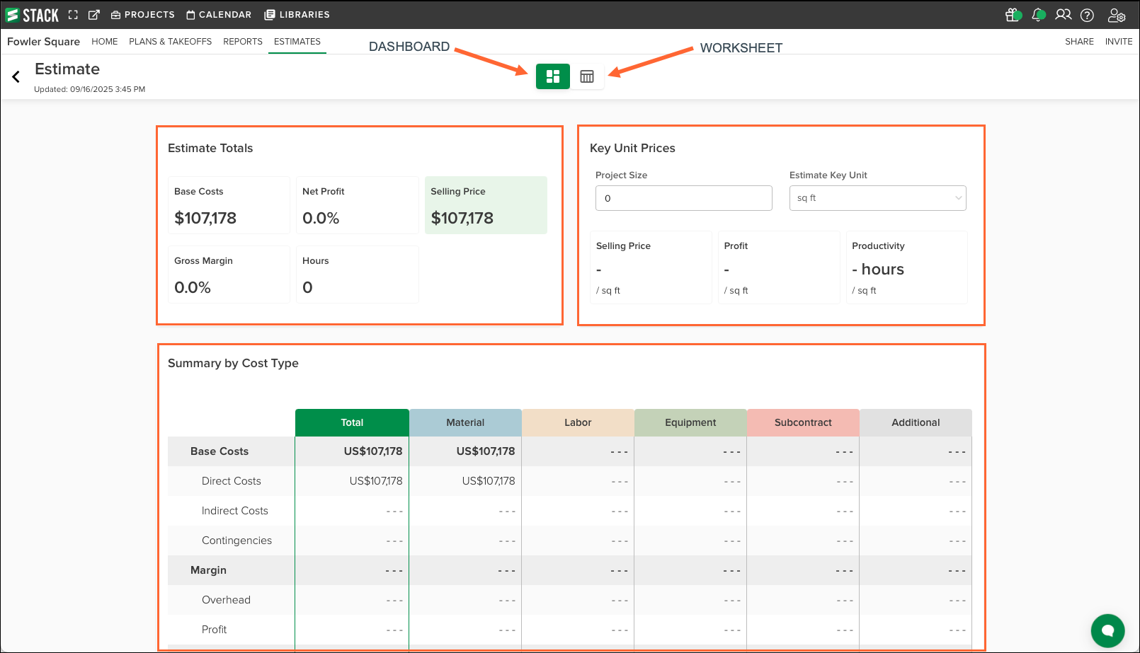Click the STACK logo
The width and height of the screenshot is (1140, 653).
(32, 14)
